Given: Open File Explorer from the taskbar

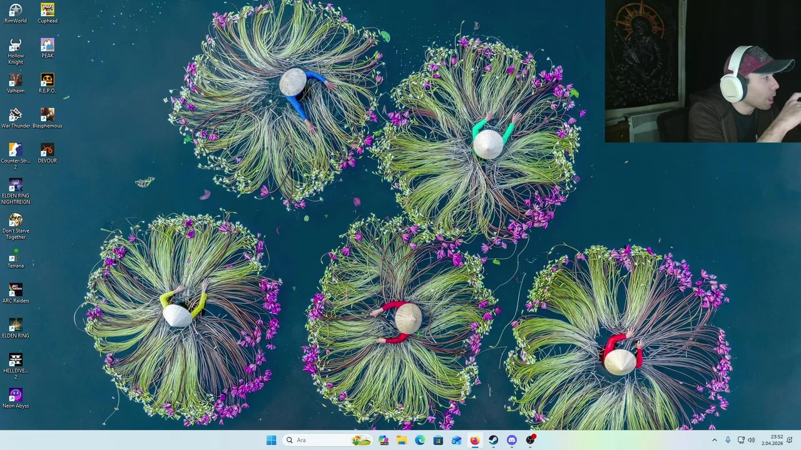Looking at the screenshot, I should (401, 440).
